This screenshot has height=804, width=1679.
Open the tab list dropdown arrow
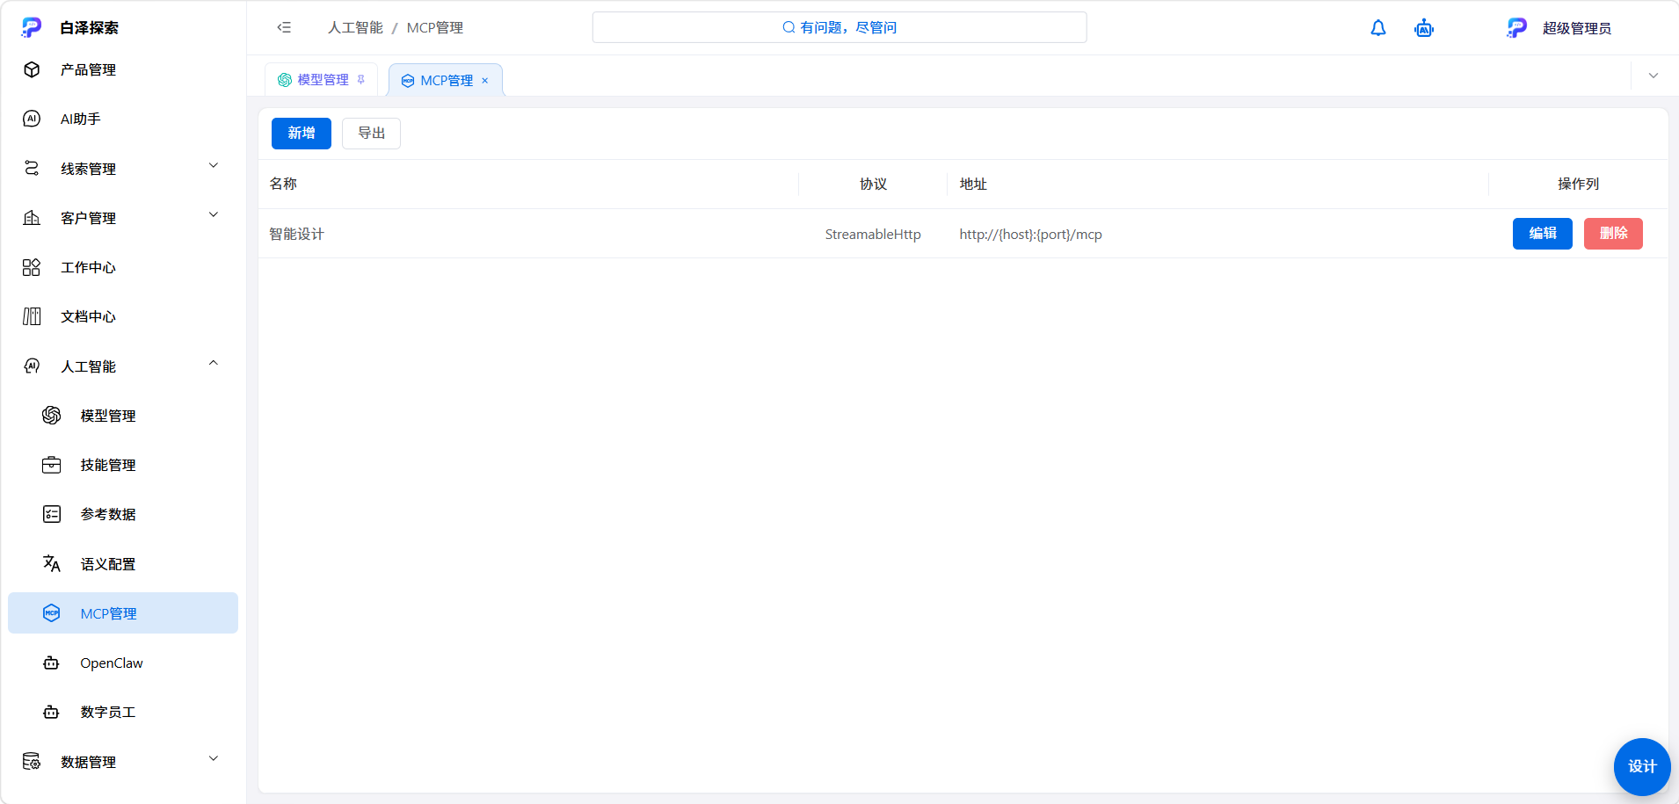[x=1654, y=76]
